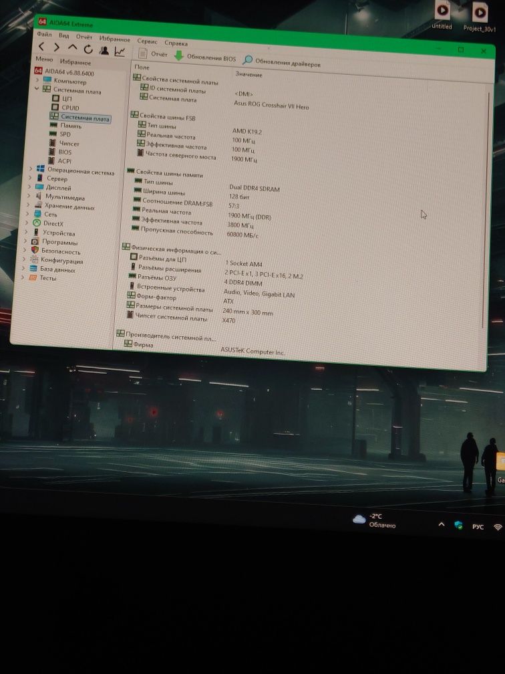Open the Windows Security tray shield icon
The image size is (505, 674).
click(x=459, y=526)
